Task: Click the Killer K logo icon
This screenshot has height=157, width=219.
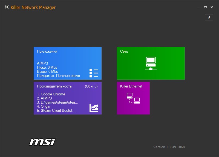Action: pyautogui.click(x=7, y=7)
